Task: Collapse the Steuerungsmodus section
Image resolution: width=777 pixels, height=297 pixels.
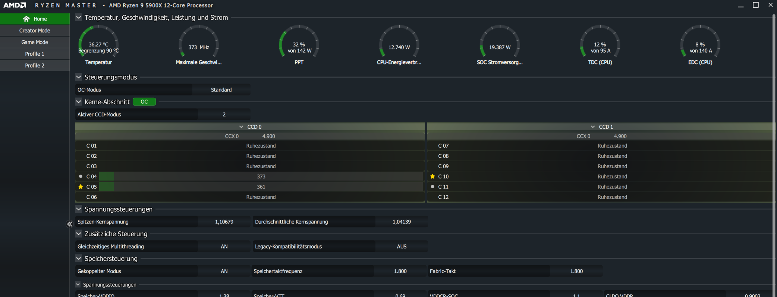Action: click(x=79, y=77)
